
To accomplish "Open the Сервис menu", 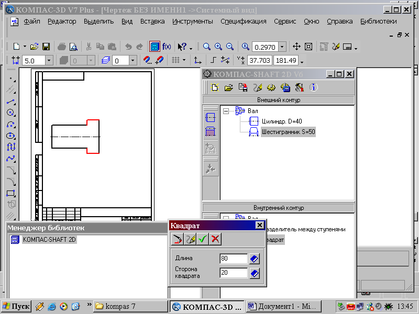I will [x=285, y=21].
